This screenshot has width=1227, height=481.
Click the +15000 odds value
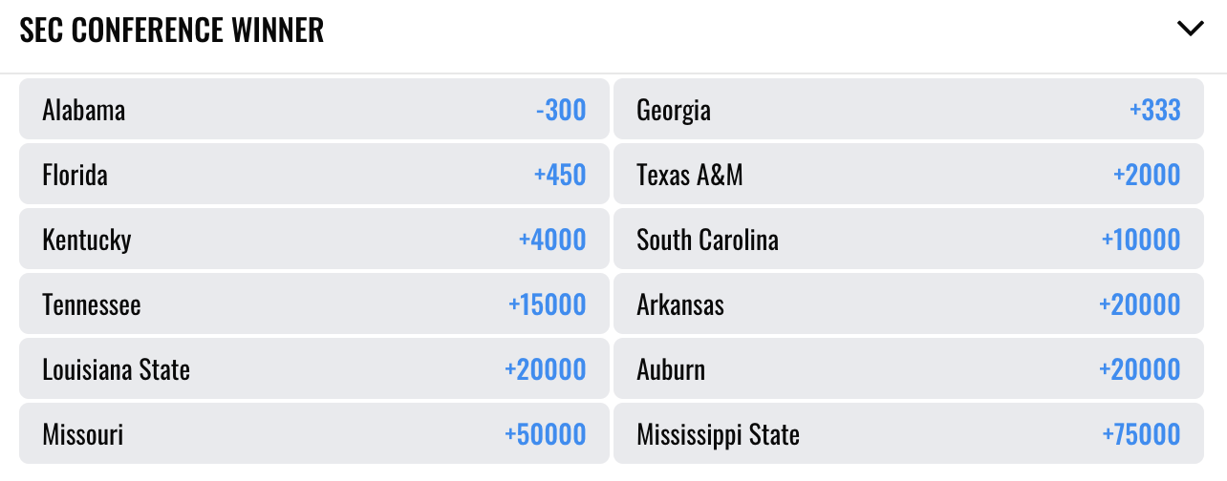[548, 304]
